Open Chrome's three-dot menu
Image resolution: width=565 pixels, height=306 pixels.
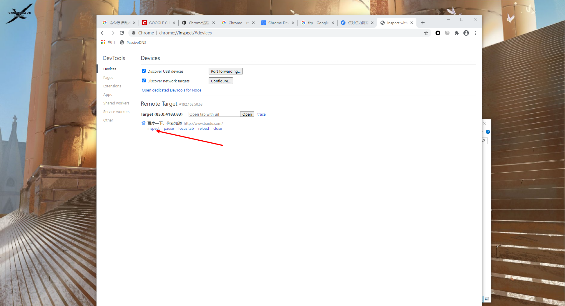476,33
